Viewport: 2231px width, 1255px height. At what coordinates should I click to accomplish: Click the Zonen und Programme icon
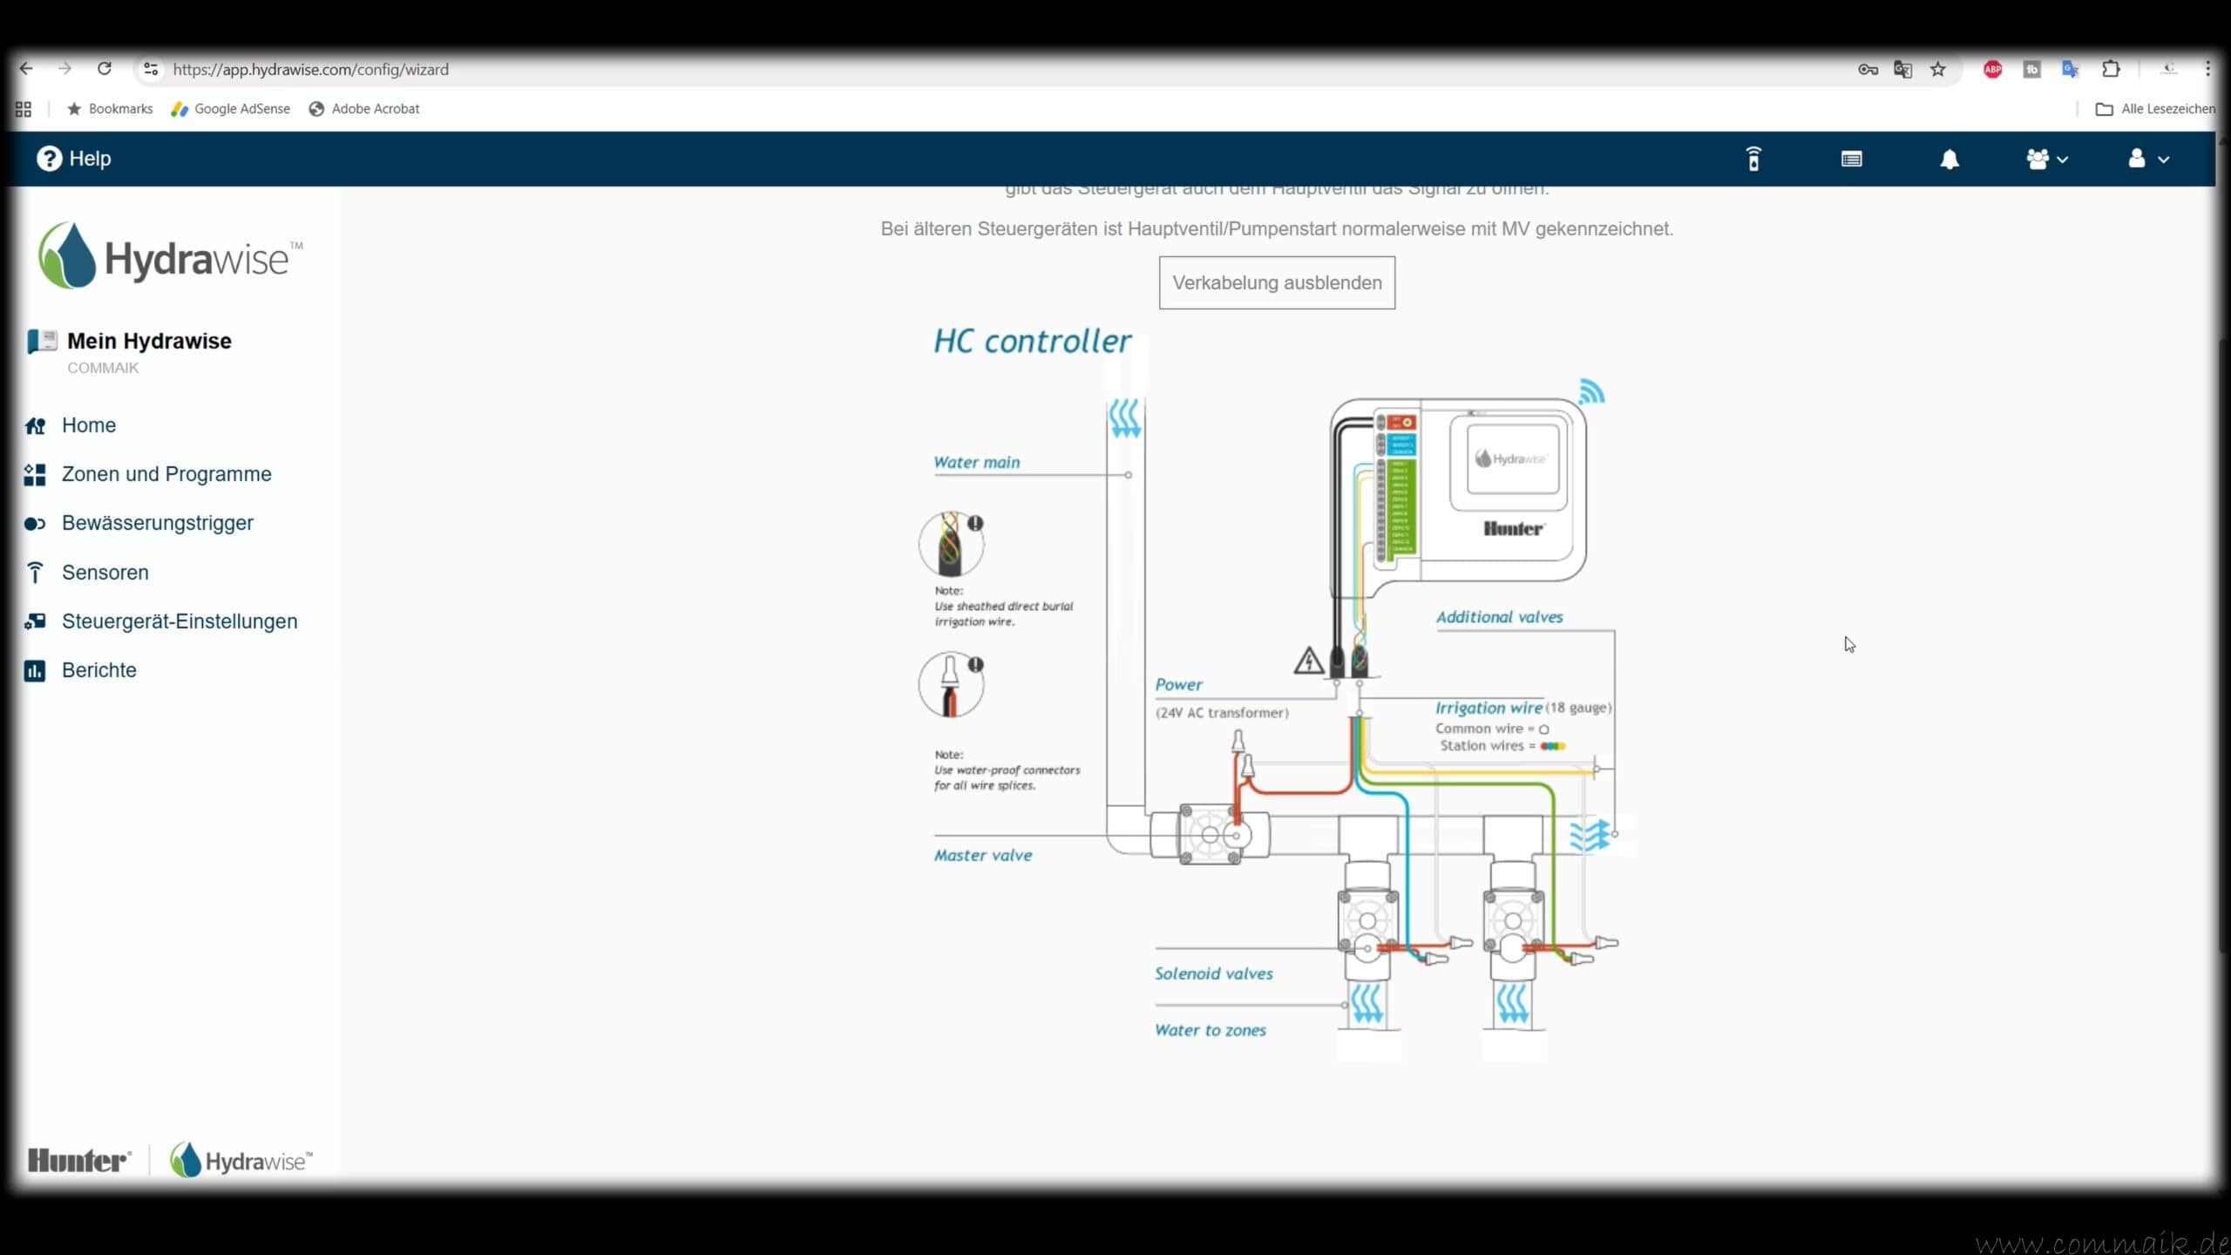point(35,474)
